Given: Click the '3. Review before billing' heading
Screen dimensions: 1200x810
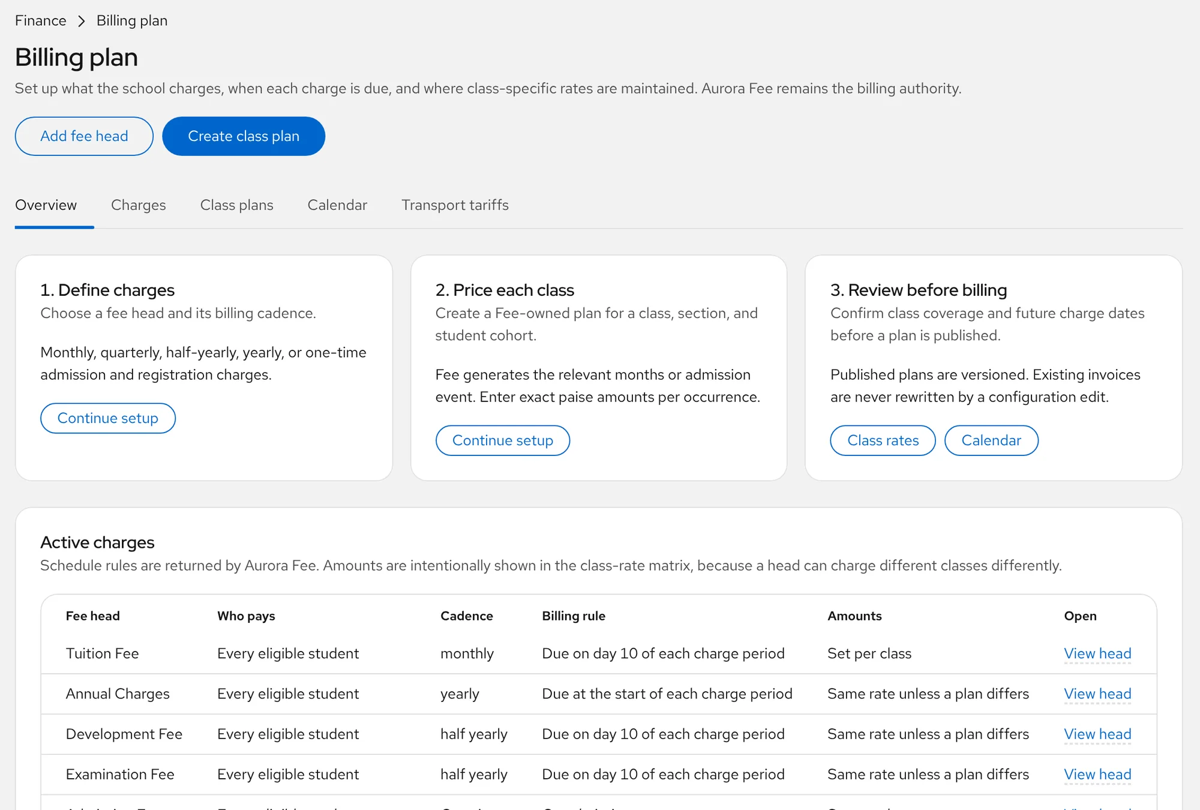Looking at the screenshot, I should pos(919,290).
